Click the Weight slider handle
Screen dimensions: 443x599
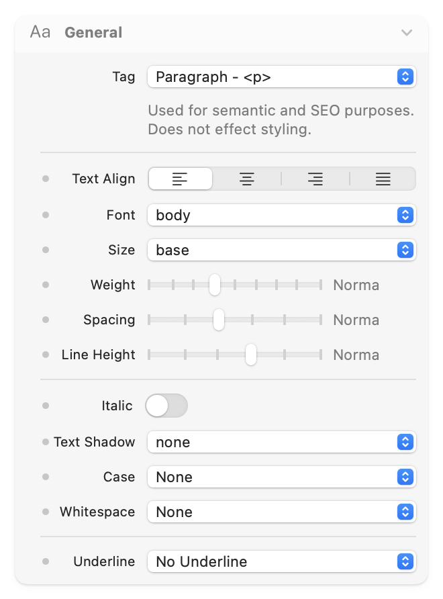[x=214, y=285]
